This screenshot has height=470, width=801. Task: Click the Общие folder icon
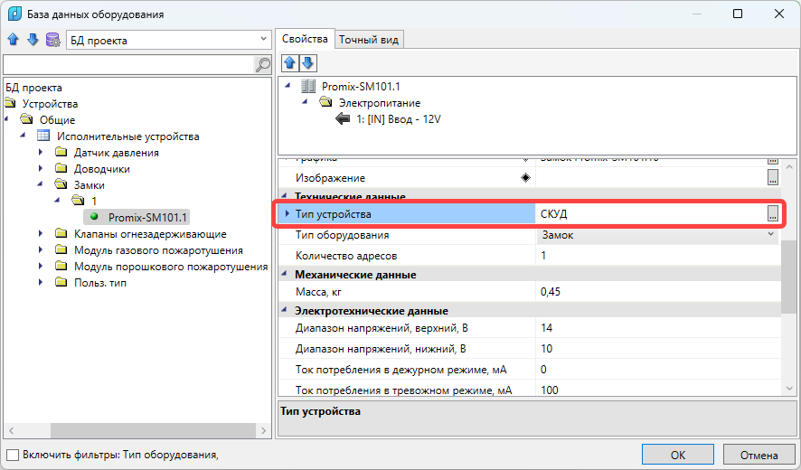pyautogui.click(x=26, y=119)
